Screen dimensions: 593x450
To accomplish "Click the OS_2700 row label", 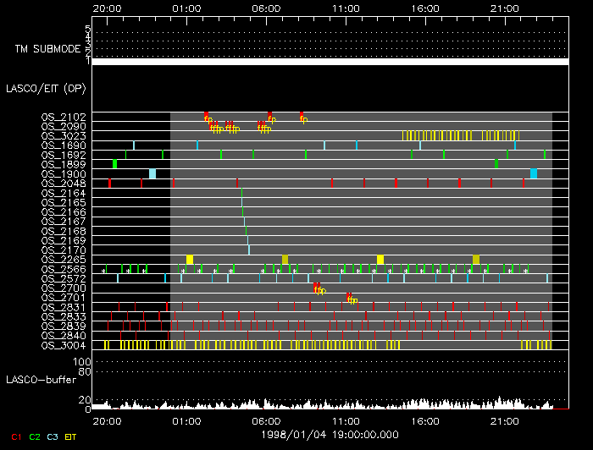I will [x=64, y=288].
